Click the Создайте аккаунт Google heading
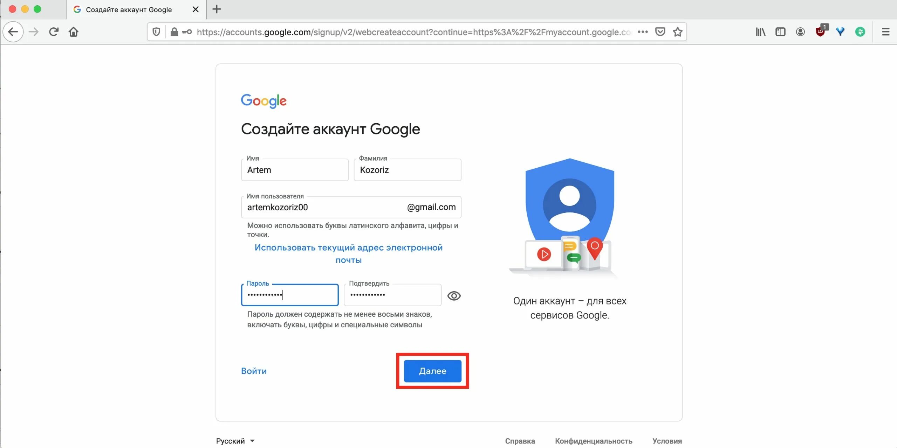This screenshot has height=448, width=897. point(330,129)
